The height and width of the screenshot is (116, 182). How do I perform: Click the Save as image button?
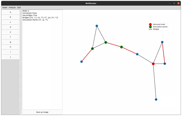tap(42, 112)
